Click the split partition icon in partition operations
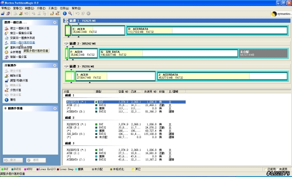Image resolution: width=292 pixels, height=177 pixels. tap(6, 90)
